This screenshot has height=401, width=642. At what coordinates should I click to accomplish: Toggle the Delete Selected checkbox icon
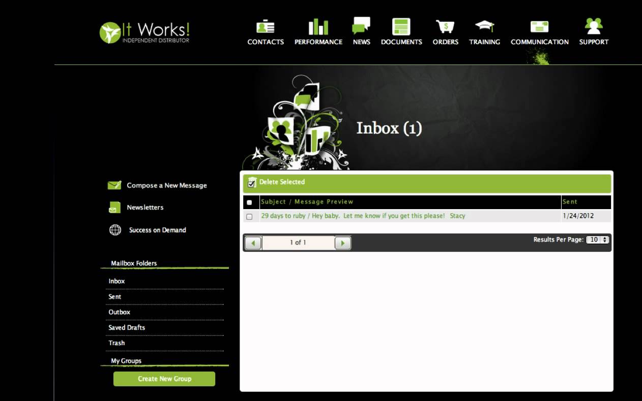[x=251, y=183]
